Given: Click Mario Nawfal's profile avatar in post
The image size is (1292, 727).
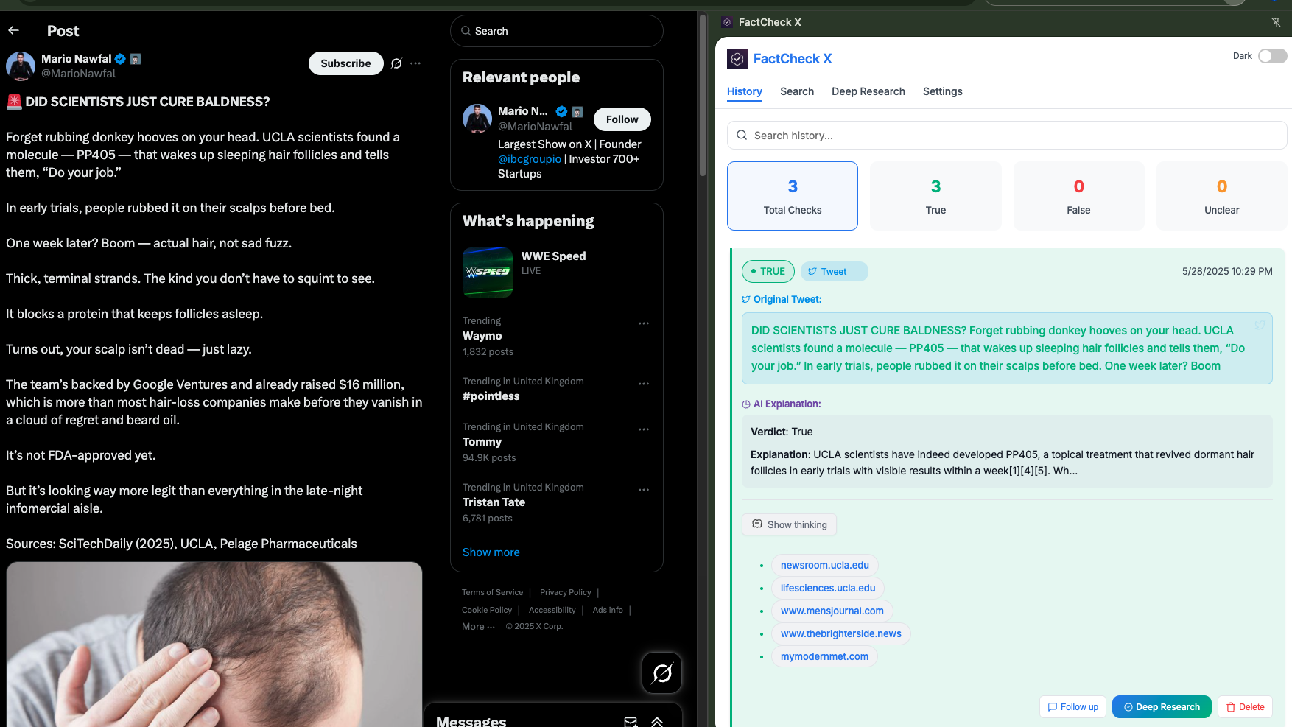Looking at the screenshot, I should (21, 66).
